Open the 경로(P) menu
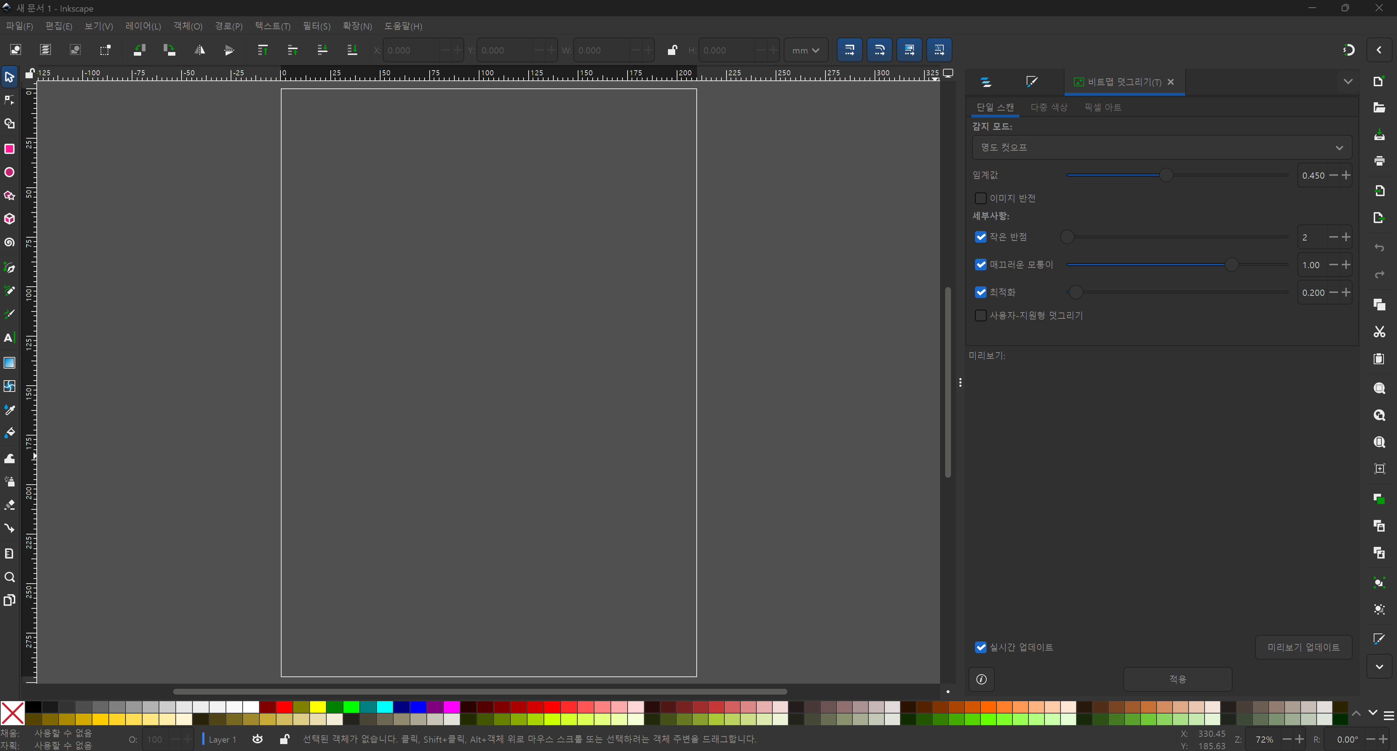 (x=228, y=26)
